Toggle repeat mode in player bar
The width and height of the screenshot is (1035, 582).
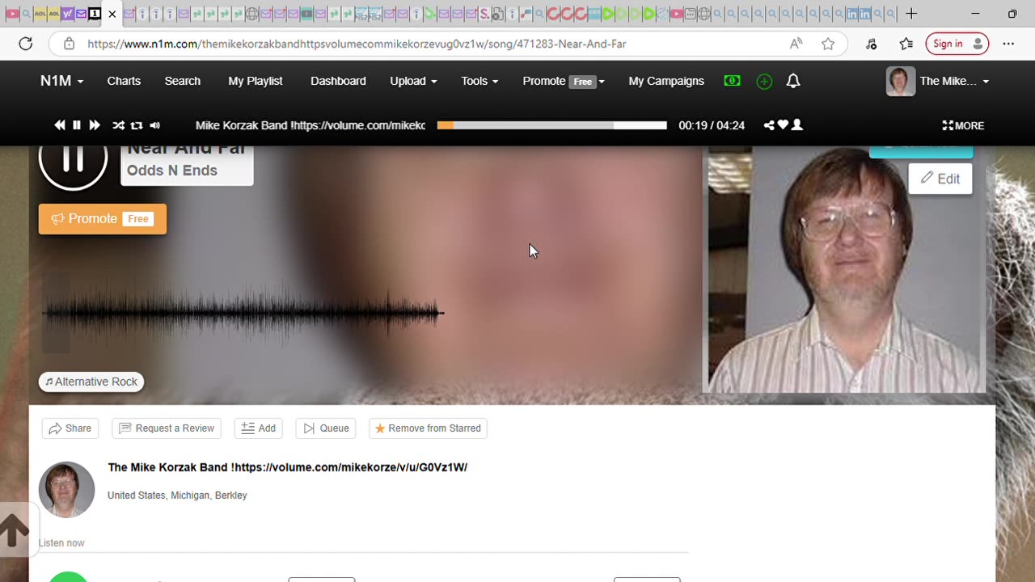pos(137,125)
